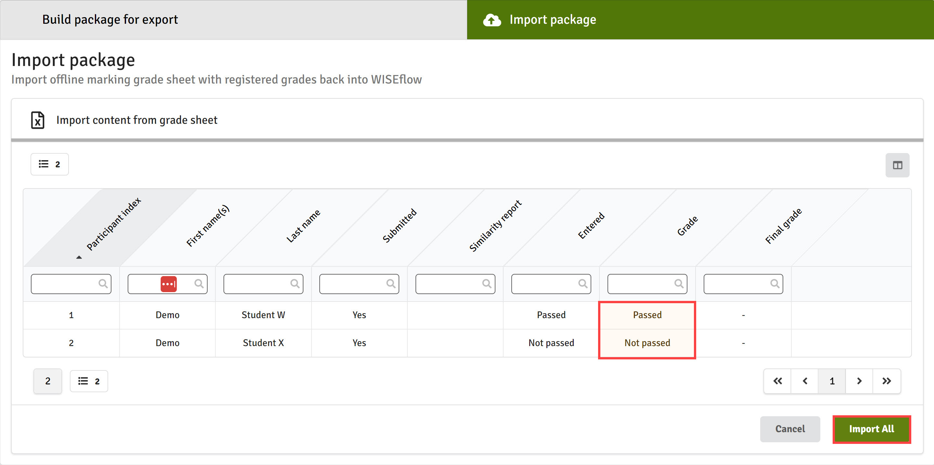Click search icon in First name(s) filter
The height and width of the screenshot is (465, 934).
199,284
